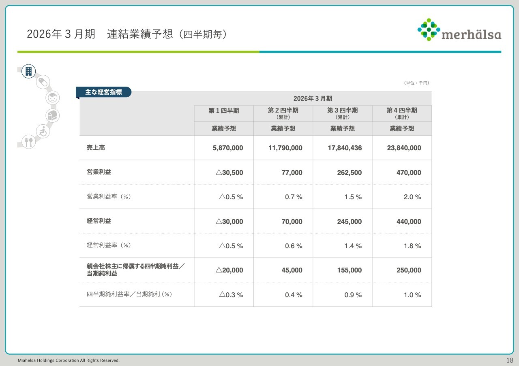This screenshot has width=519, height=366.
Task: Click sales value 23,840,000
Action: pyautogui.click(x=404, y=148)
